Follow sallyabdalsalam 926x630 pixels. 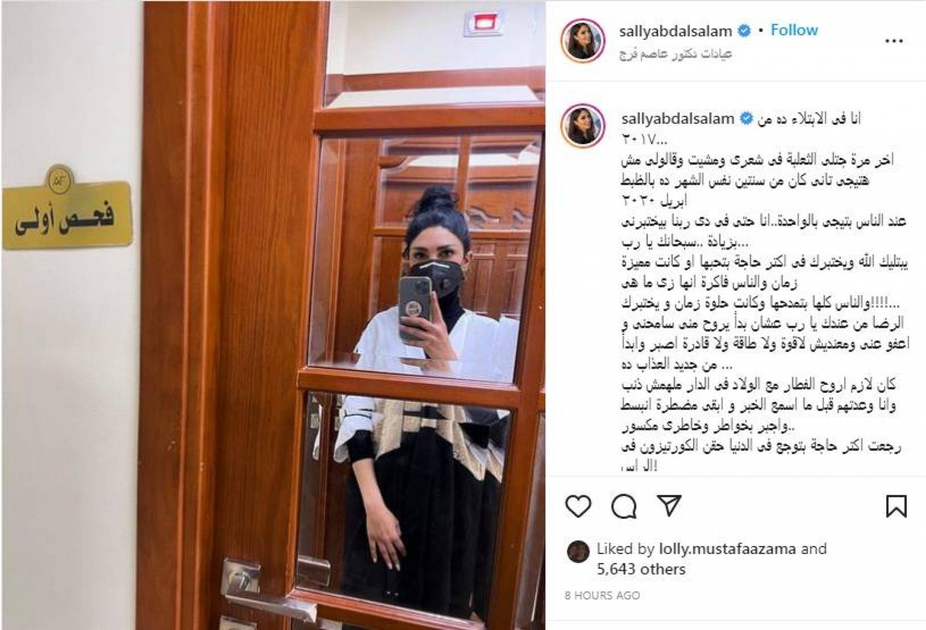pos(794,30)
